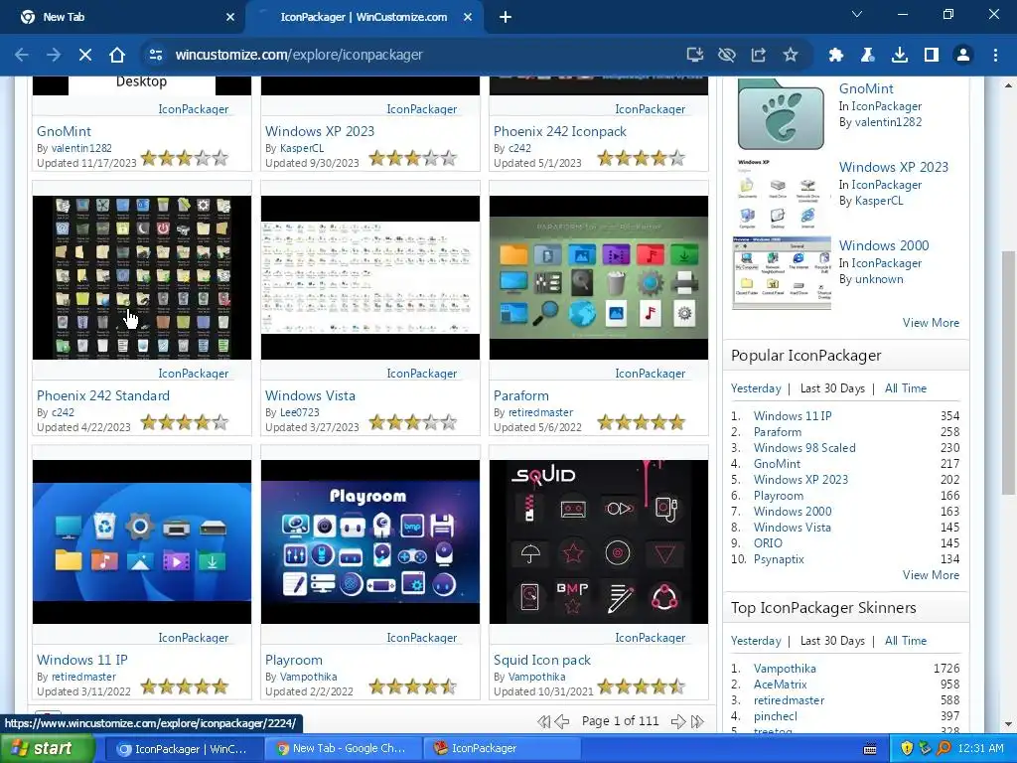The image size is (1017, 763).
Task: Click View More under Popular IconPackager list
Action: coord(931,575)
